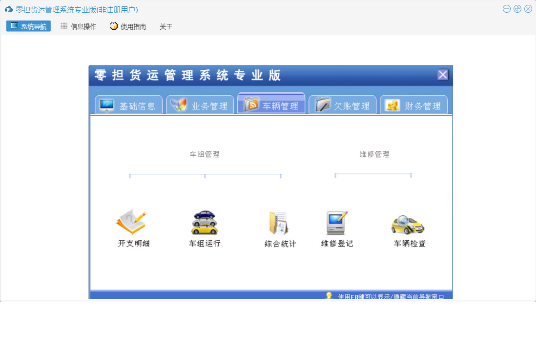Minimize the main application window
The width and height of the screenshot is (536, 351).
[507, 9]
